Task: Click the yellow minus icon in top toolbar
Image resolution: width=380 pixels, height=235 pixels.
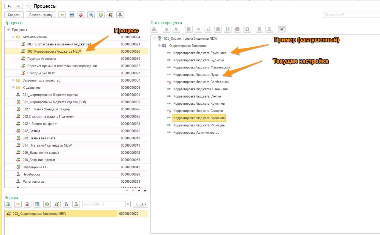Action: click(x=62, y=15)
